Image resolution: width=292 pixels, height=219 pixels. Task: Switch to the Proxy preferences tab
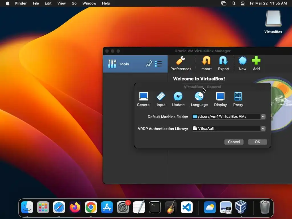[238, 99]
